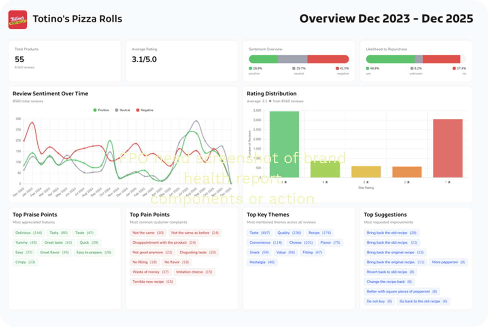Image resolution: width=488 pixels, height=327 pixels.
Task: Open Disappointment with the product (24) tag
Action: (164, 243)
